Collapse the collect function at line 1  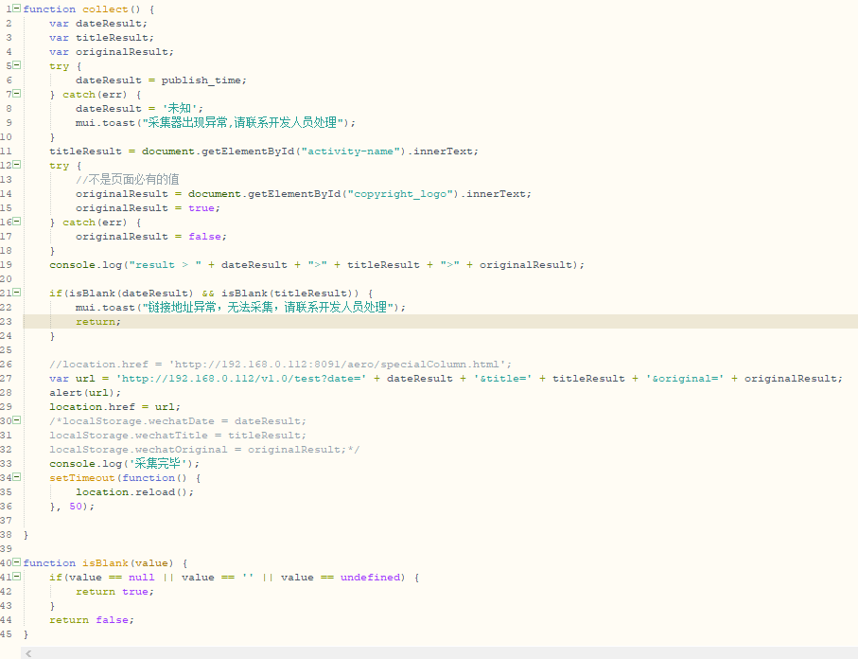coord(16,9)
